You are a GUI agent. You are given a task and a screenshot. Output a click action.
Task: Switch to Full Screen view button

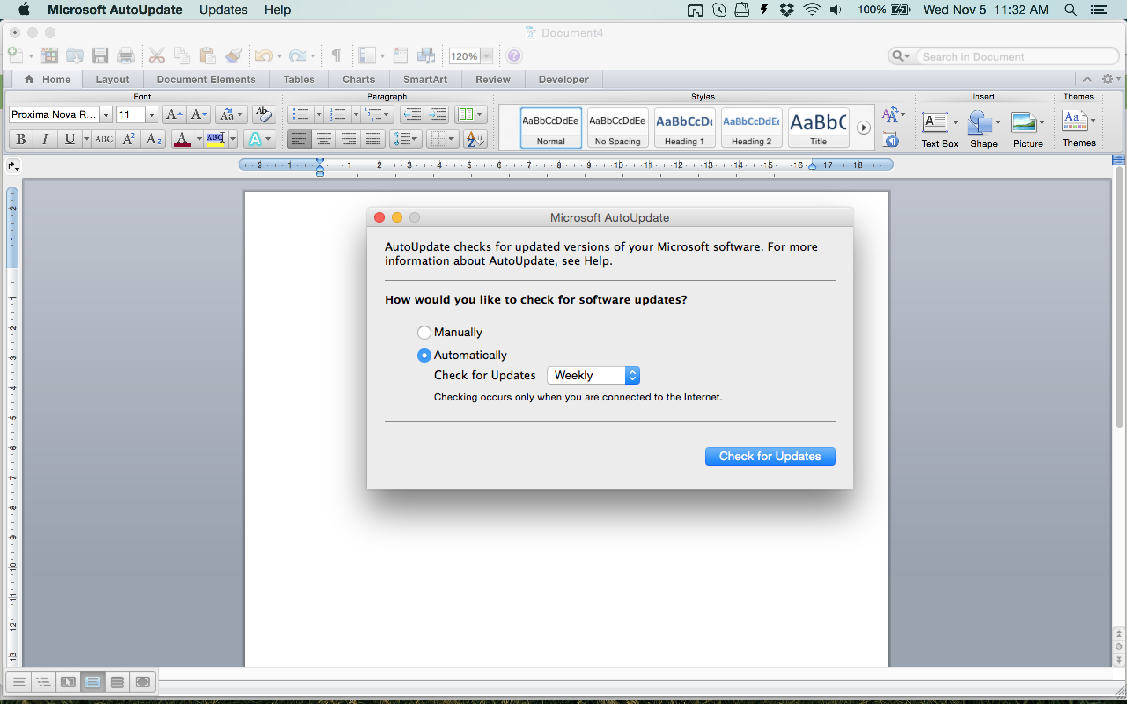[x=143, y=682]
